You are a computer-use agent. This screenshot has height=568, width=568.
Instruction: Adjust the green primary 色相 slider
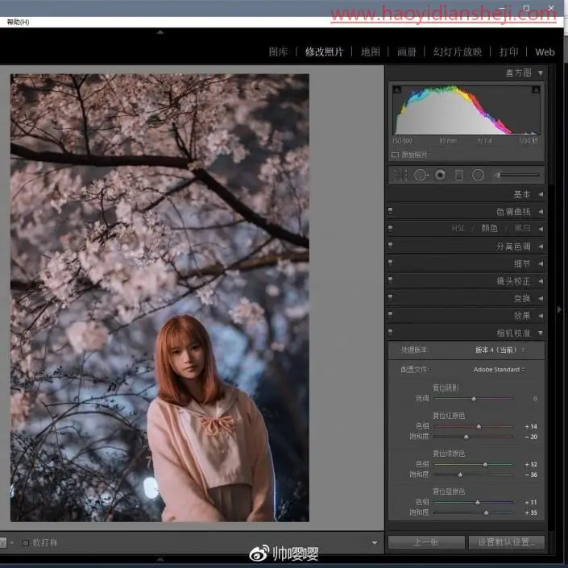pos(474,464)
